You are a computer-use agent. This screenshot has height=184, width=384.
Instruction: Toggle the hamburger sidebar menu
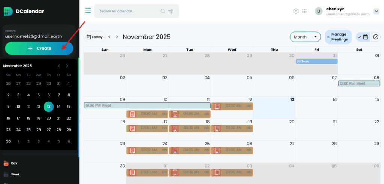[x=88, y=10]
